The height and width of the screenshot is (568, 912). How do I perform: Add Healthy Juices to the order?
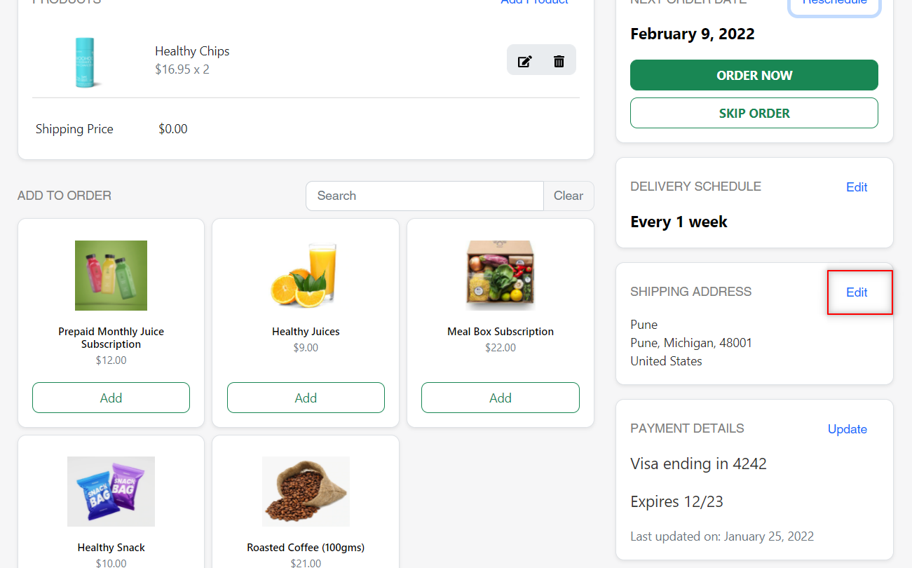tap(306, 398)
